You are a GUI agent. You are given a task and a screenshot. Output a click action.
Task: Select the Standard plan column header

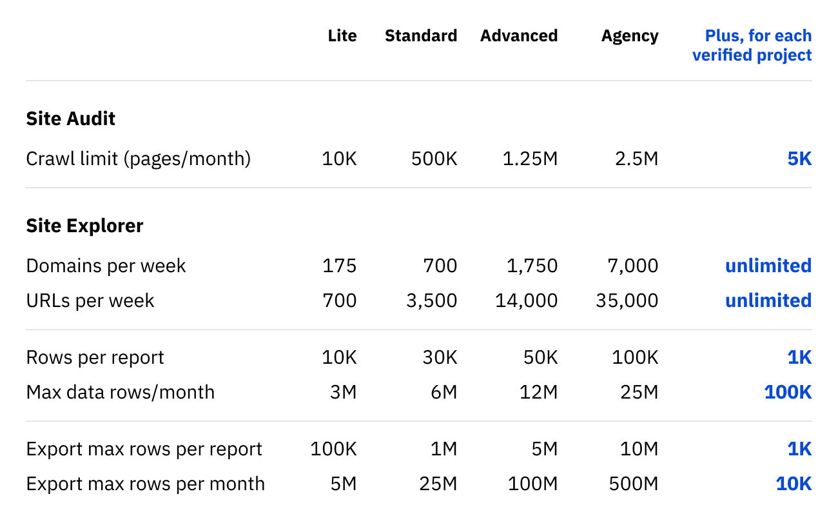[421, 36]
